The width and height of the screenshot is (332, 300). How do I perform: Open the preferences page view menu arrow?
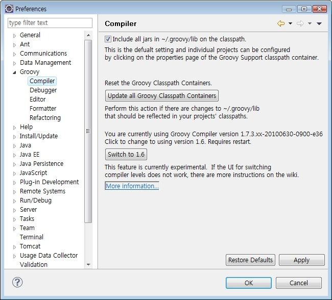[319, 23]
